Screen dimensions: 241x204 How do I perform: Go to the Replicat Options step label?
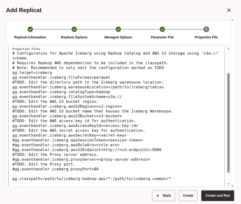74,37
